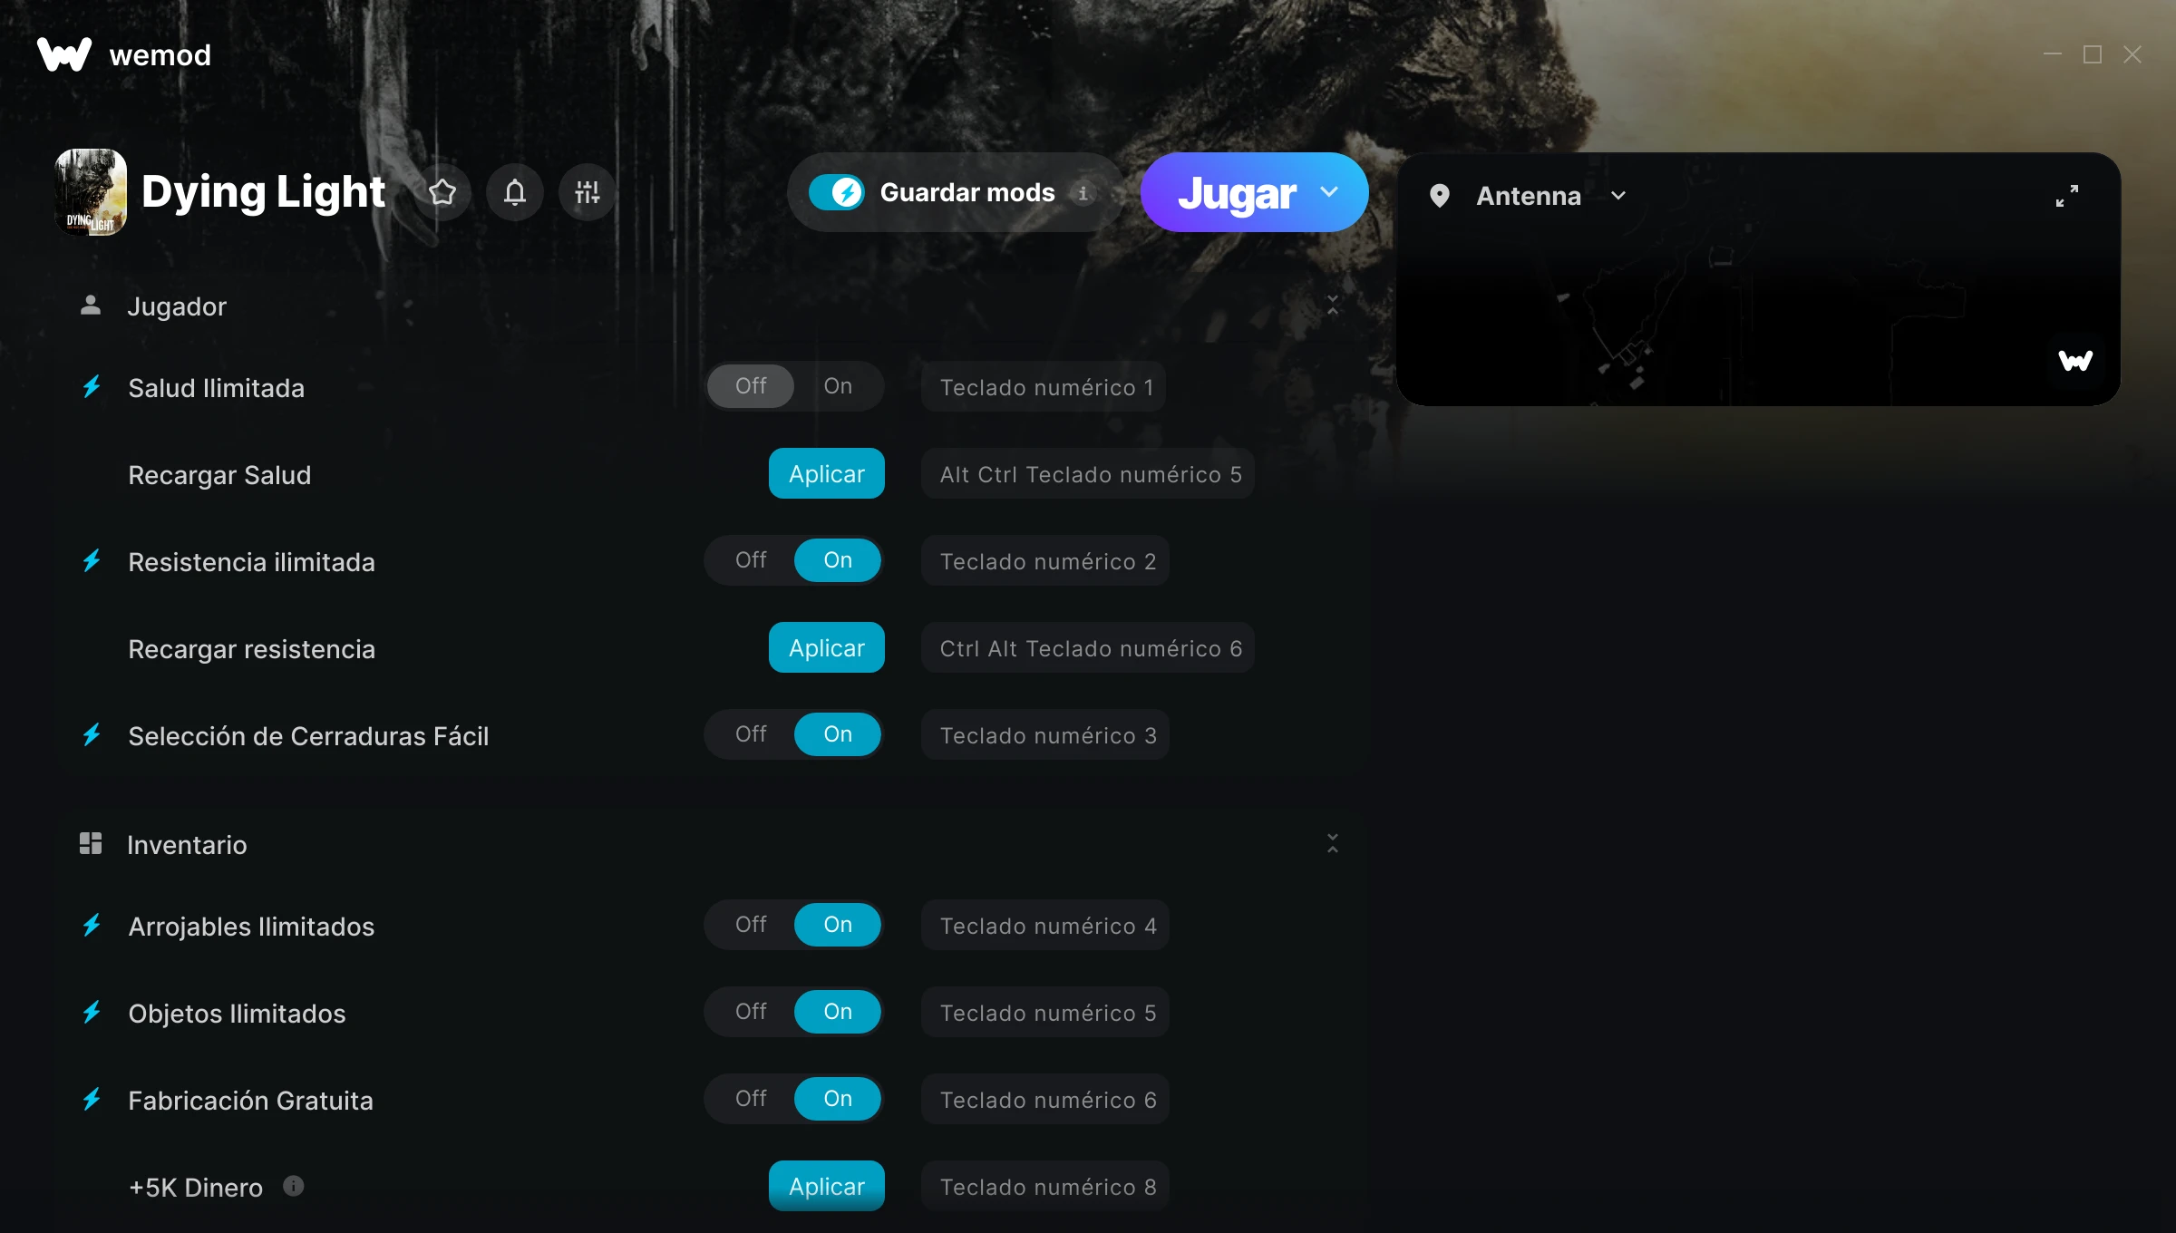Screen dimensions: 2176x1233
Task: Click the WeMod logo icon
Action: tap(64, 54)
